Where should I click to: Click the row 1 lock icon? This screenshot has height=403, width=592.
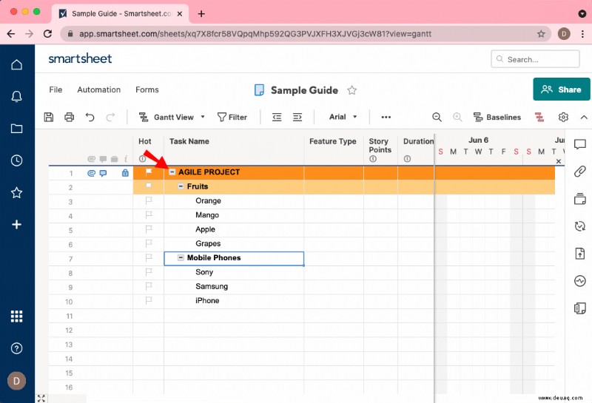pyautogui.click(x=125, y=173)
